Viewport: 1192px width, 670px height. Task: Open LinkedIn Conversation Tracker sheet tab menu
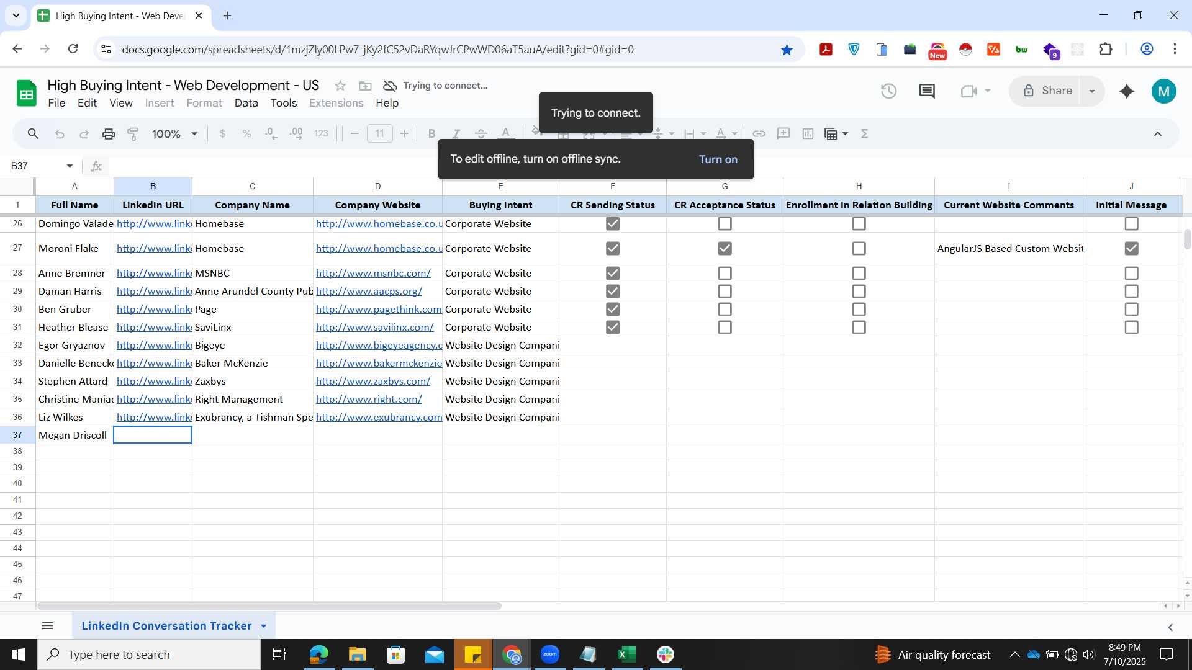coord(264,626)
